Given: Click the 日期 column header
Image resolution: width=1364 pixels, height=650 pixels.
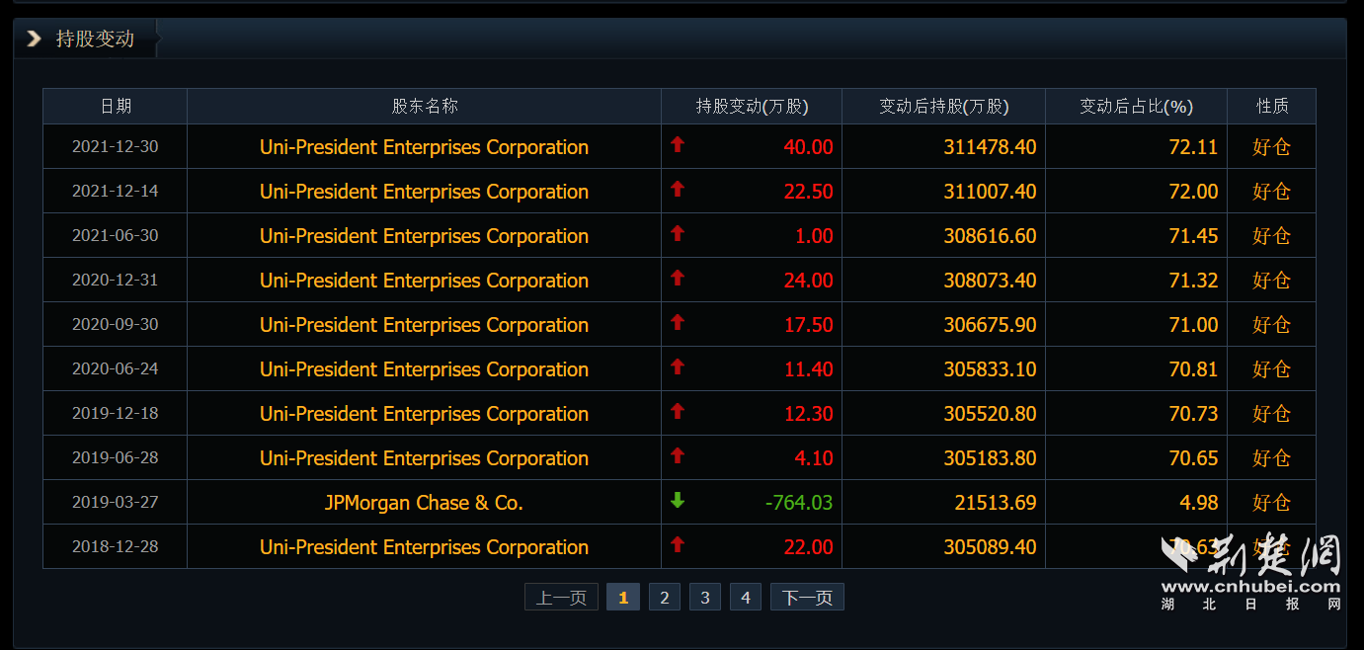Looking at the screenshot, I should (116, 107).
